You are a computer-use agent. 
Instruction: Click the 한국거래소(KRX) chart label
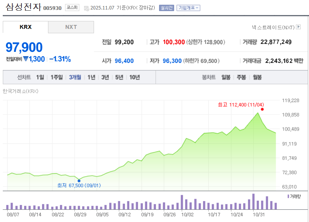tap(21, 91)
